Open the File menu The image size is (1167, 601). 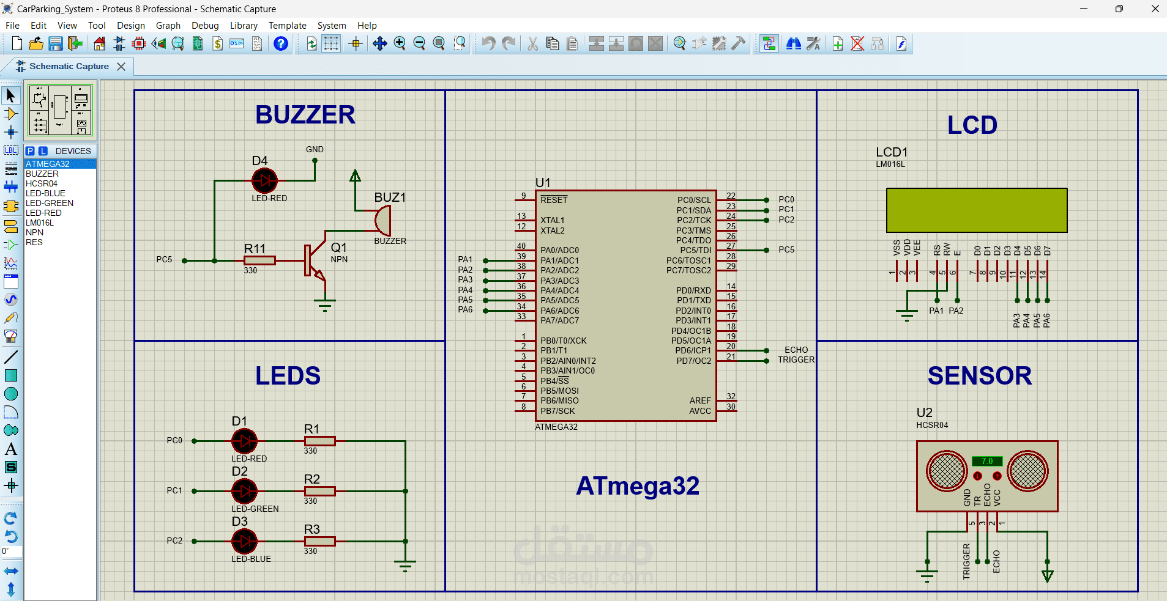12,26
